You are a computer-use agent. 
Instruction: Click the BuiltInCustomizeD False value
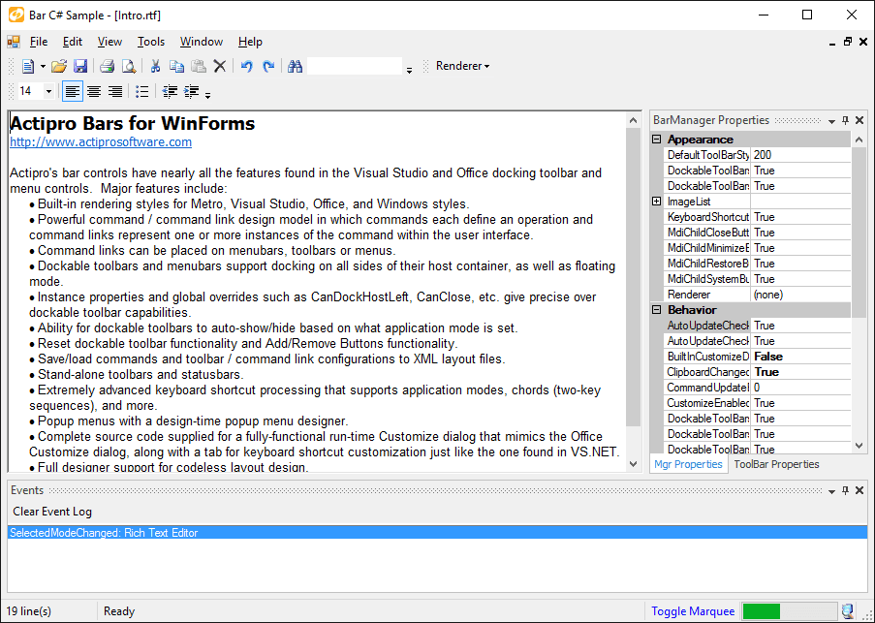[801, 357]
